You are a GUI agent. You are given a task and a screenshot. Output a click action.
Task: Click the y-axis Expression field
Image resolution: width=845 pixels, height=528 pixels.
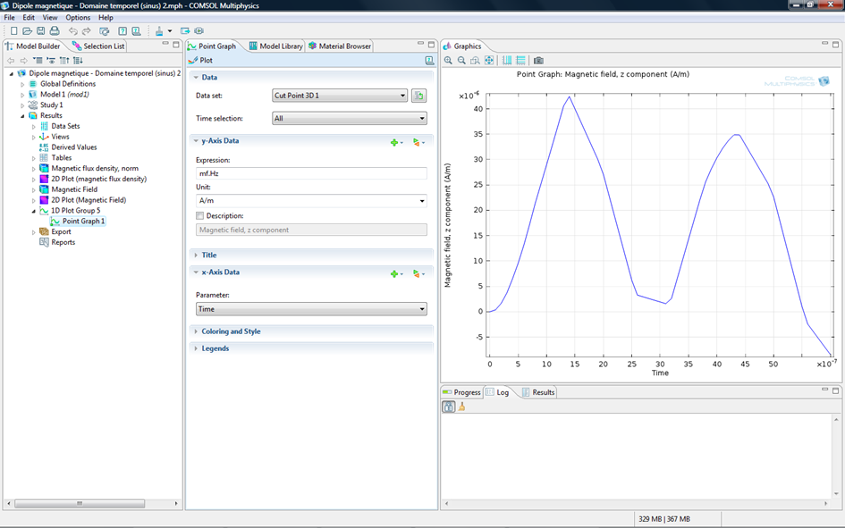[311, 173]
